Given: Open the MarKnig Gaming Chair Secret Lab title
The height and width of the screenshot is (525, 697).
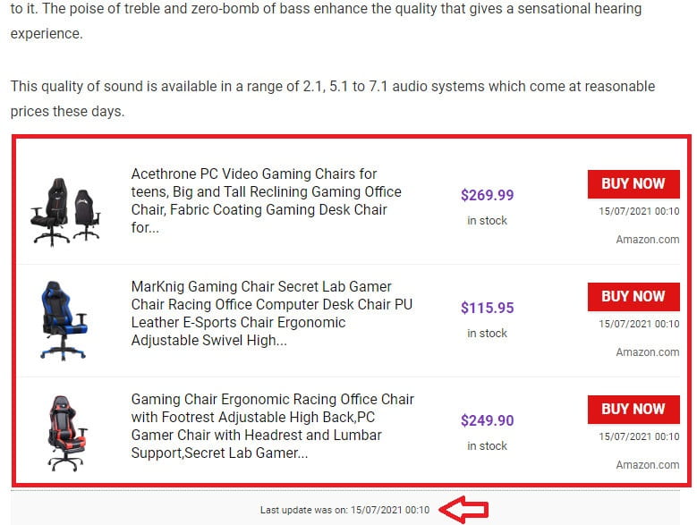Looking at the screenshot, I should point(272,313).
